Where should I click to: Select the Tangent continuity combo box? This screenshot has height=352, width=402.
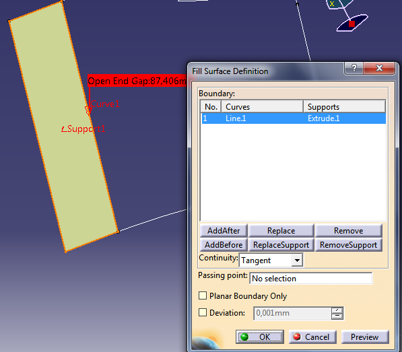click(x=271, y=260)
